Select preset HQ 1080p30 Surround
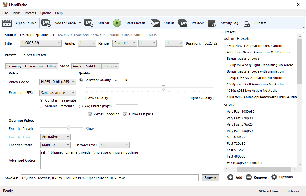306x196 pixels. click(244, 163)
